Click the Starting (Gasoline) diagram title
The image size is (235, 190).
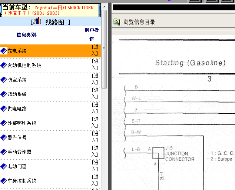pyautogui.click(x=191, y=63)
